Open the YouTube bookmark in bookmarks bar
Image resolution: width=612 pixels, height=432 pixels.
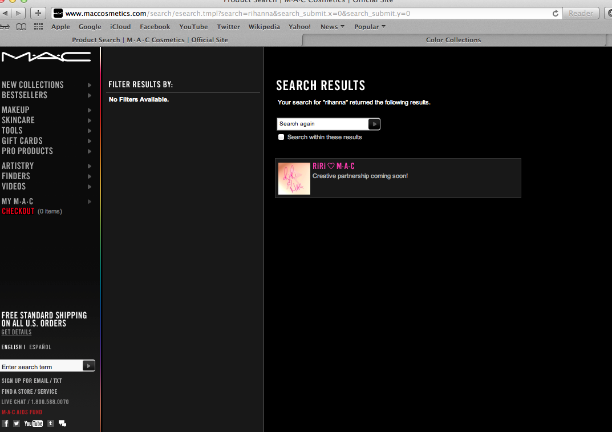click(193, 27)
